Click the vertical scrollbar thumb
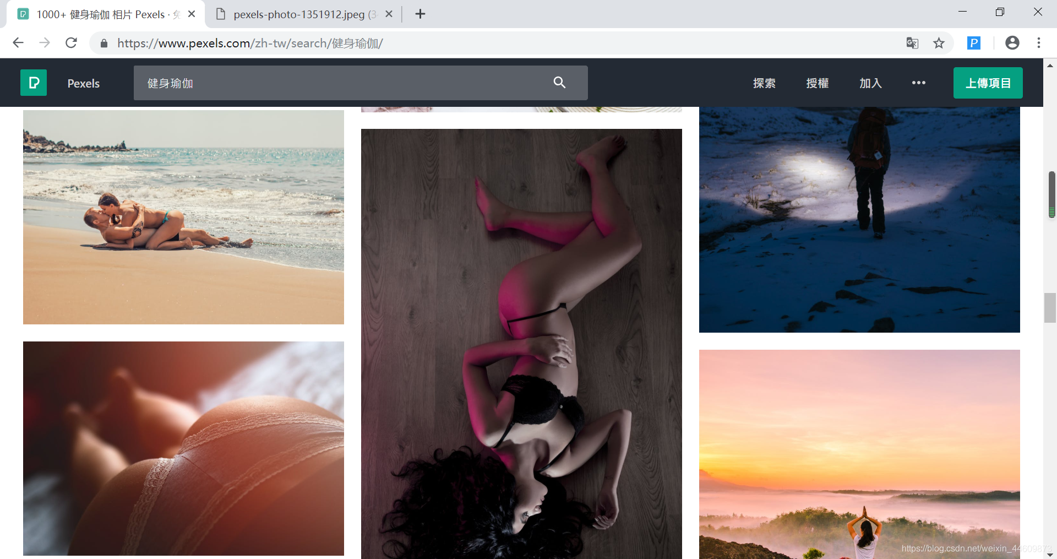This screenshot has width=1057, height=559. tap(1050, 308)
